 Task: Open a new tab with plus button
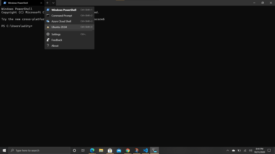coord(47,3)
